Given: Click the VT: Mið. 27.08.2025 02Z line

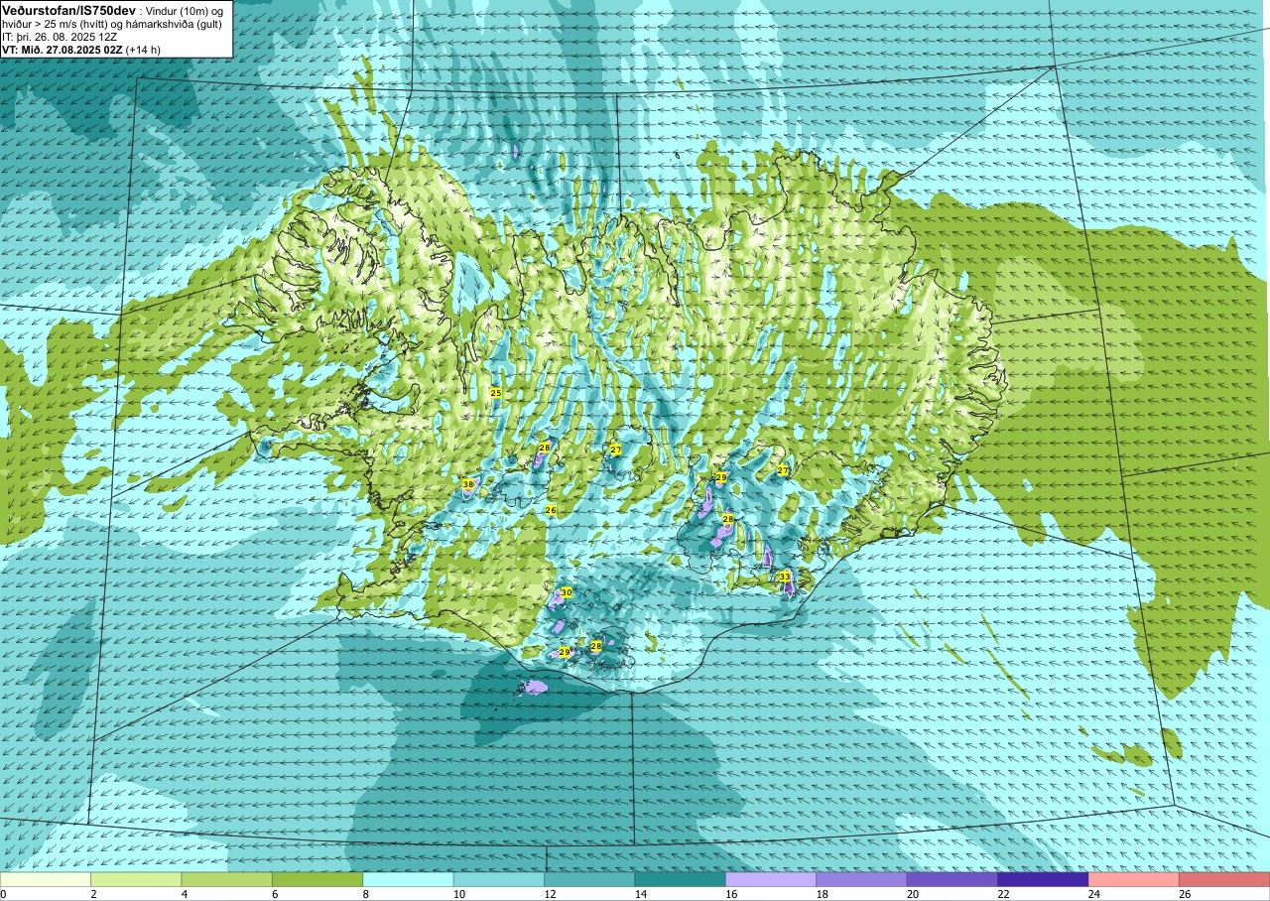Looking at the screenshot, I should point(82,50).
